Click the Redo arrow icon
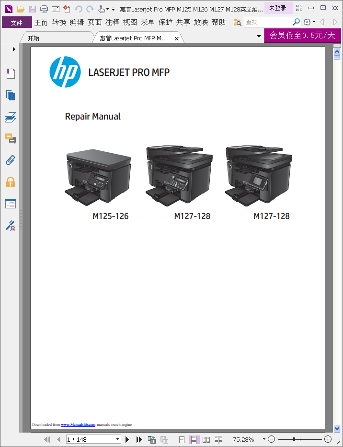The image size is (343, 447). coord(90,9)
